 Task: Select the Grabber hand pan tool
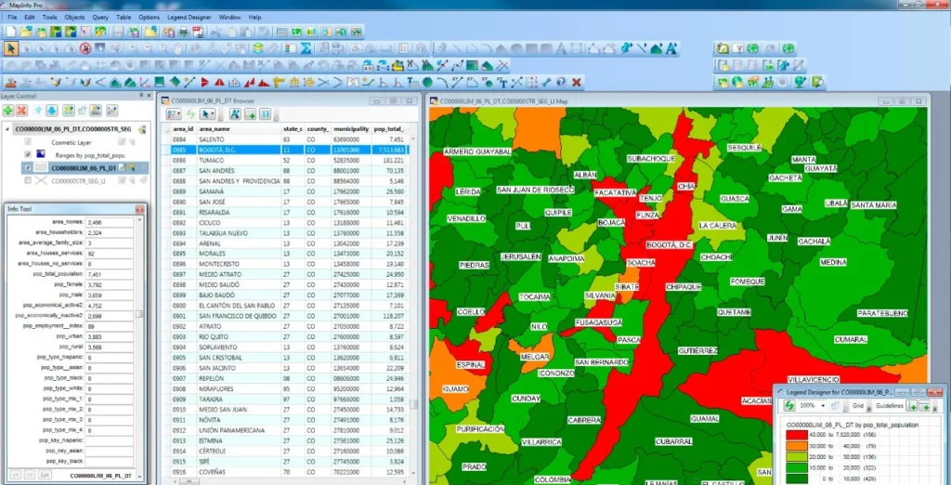point(178,48)
